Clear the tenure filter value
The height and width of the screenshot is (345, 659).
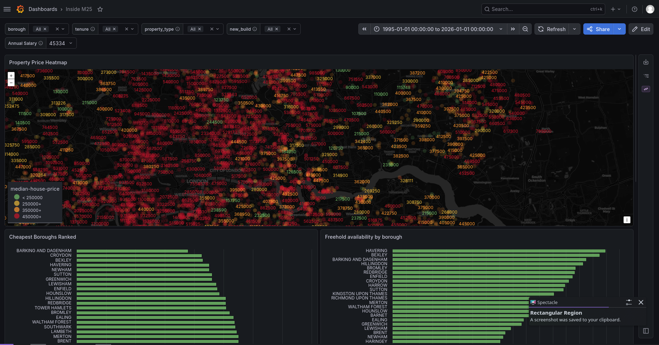tap(127, 29)
